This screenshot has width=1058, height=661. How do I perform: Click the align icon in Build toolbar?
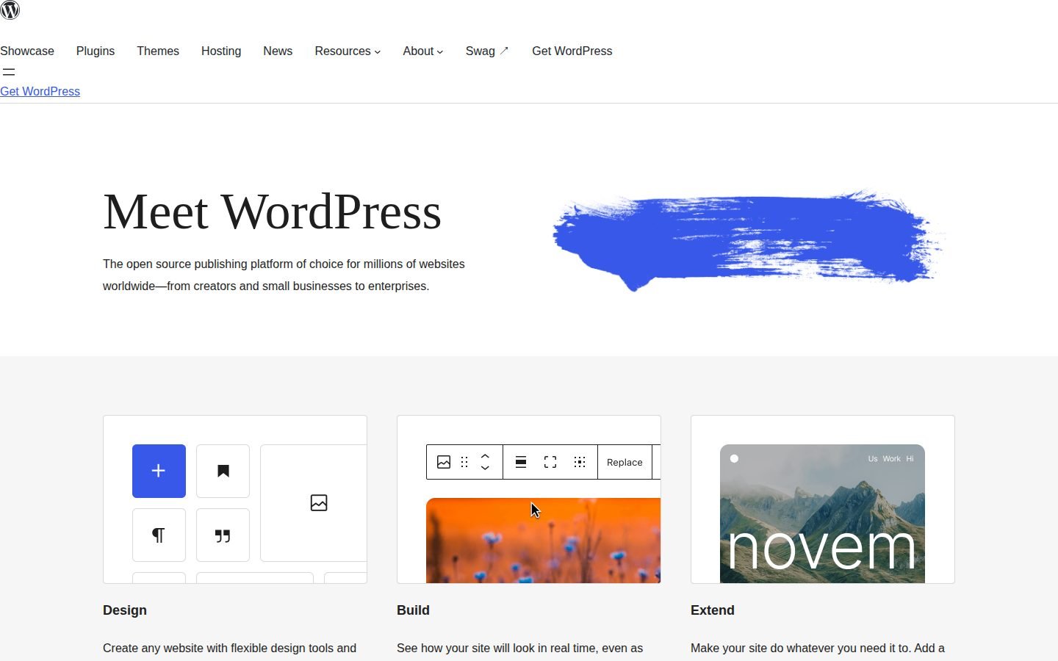(x=521, y=462)
